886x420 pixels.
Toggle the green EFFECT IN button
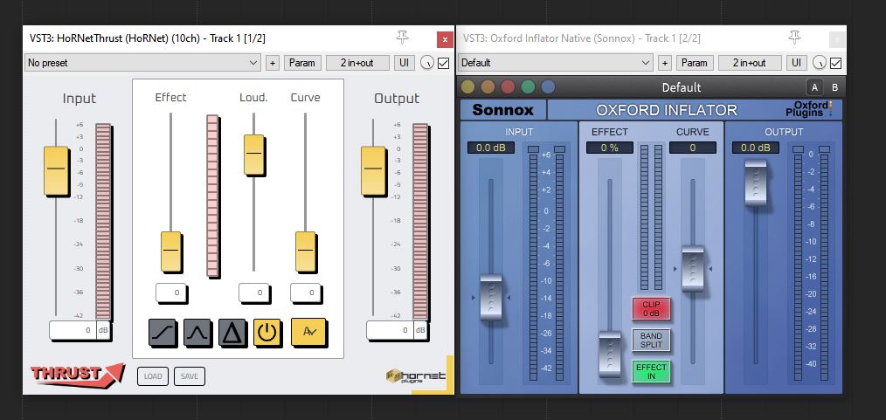coord(651,371)
